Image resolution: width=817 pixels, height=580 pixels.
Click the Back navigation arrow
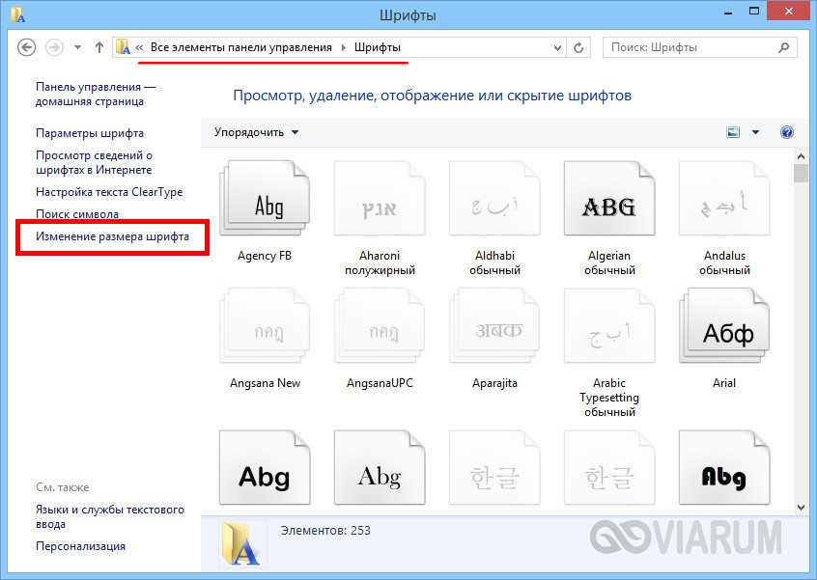click(27, 47)
